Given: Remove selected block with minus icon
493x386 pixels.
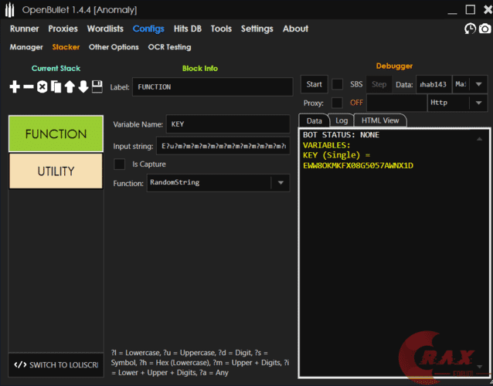Looking at the screenshot, I should tap(29, 86).
